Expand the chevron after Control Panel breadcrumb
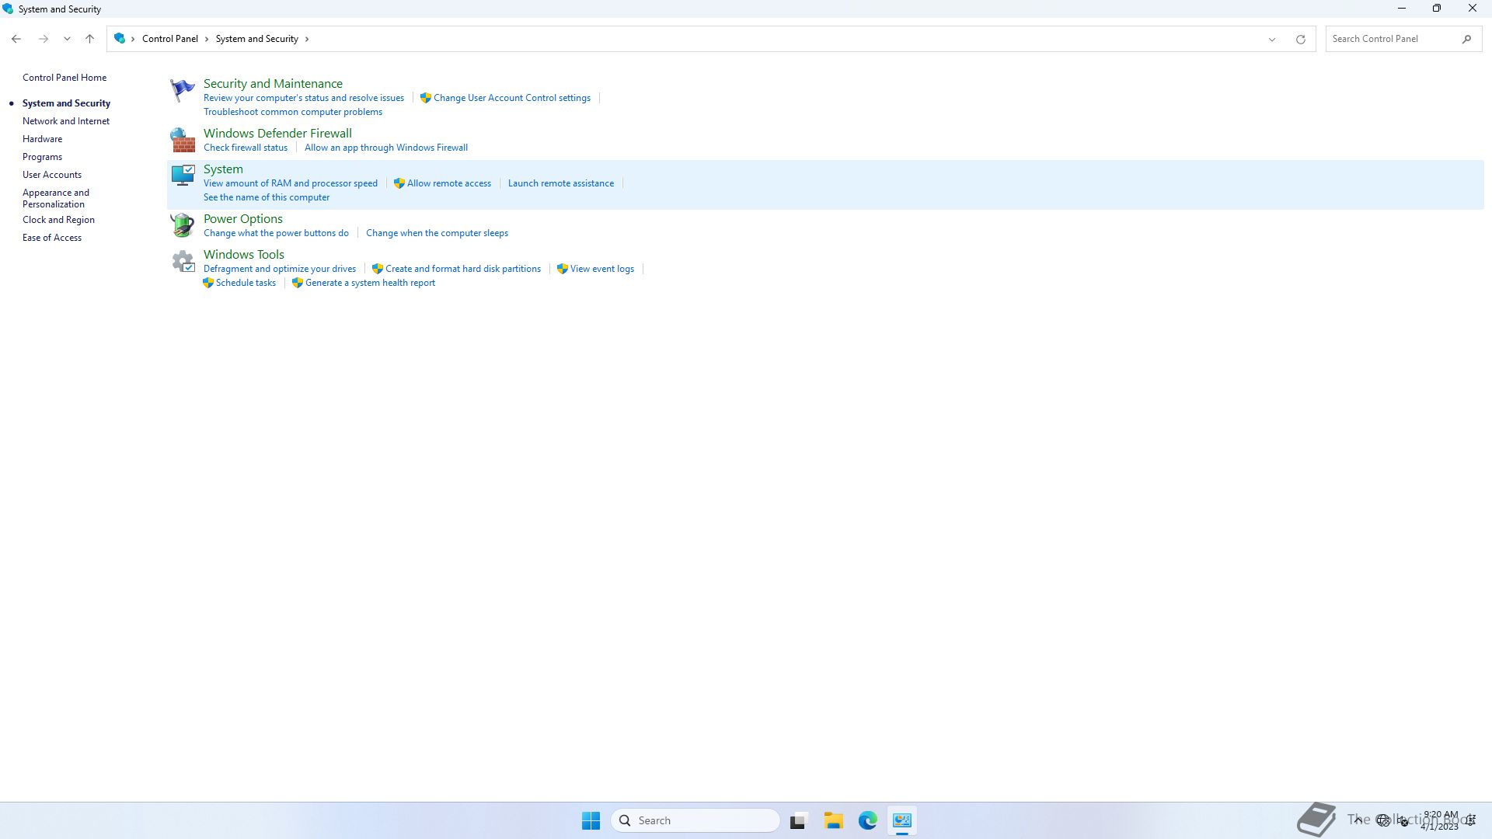1492x839 pixels. [x=207, y=39]
